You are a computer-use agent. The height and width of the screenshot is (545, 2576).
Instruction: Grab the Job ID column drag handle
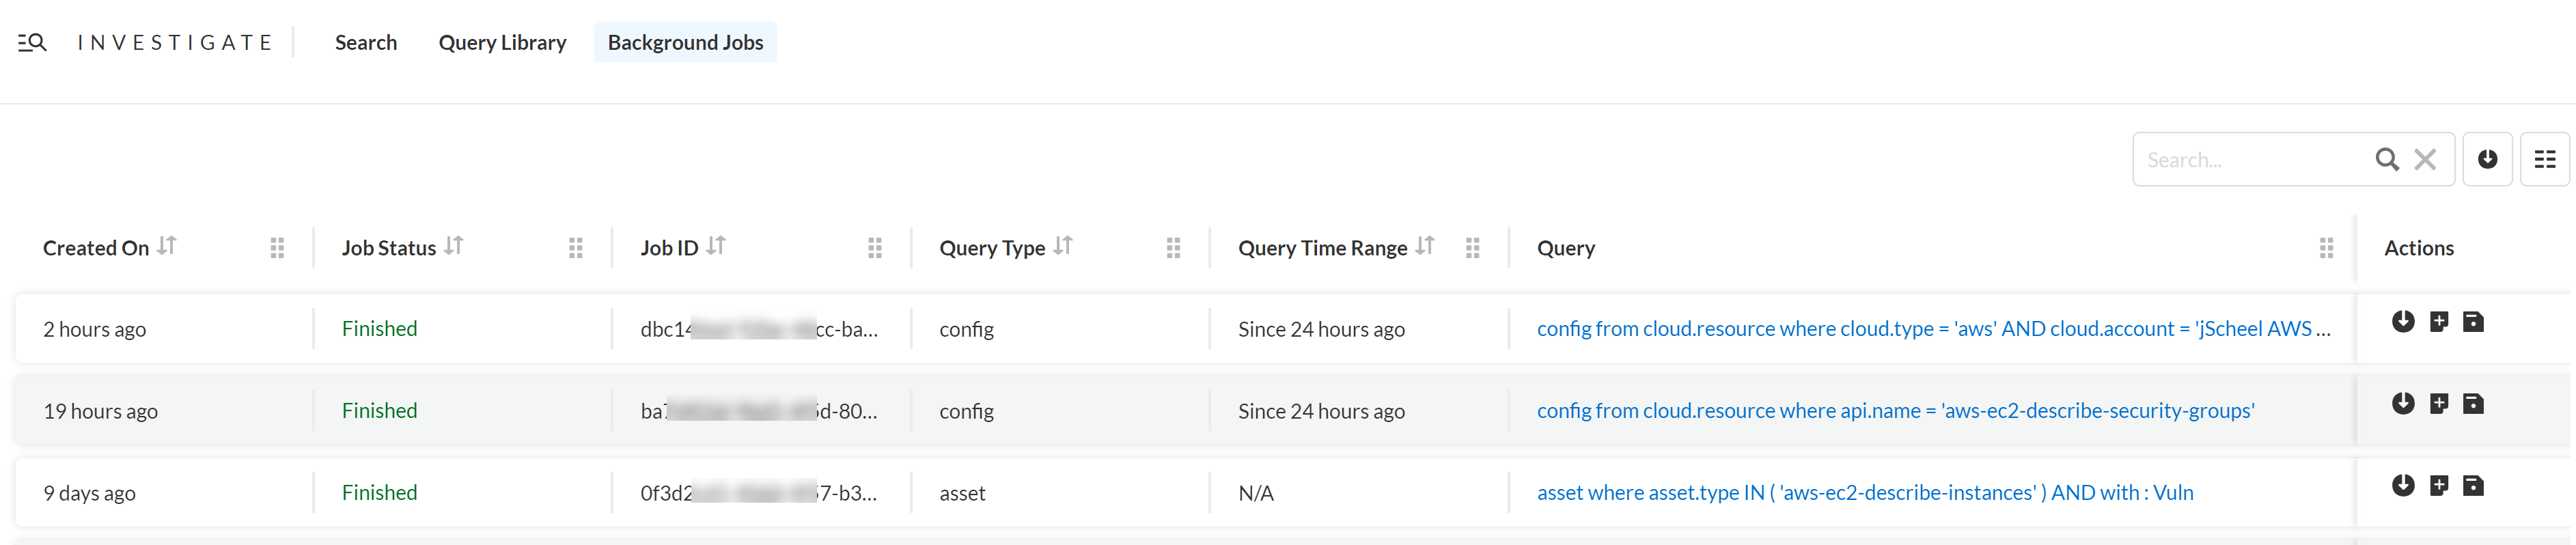(875, 248)
